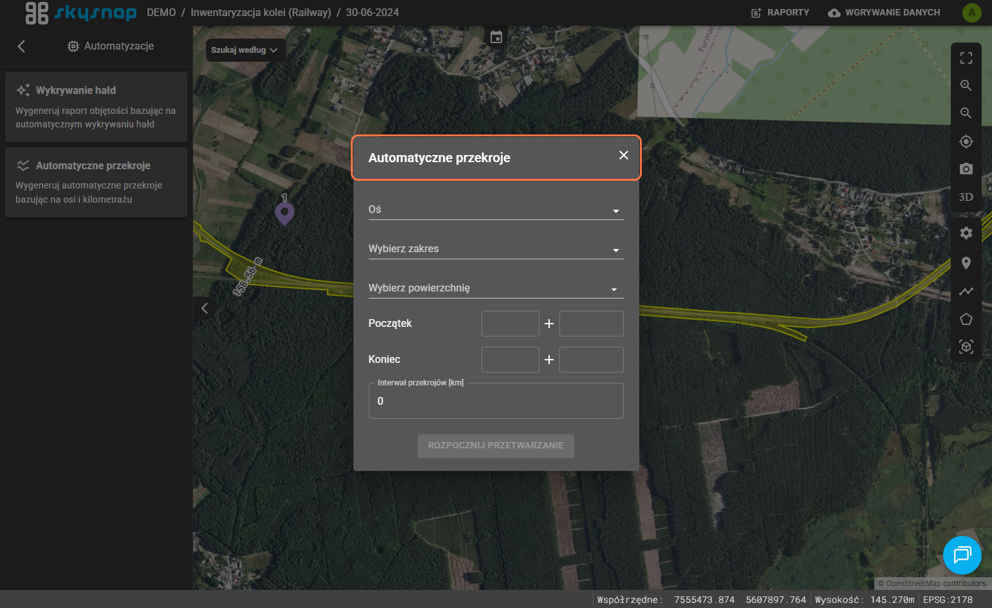Click Inwentaryzacja kolei (Railway) breadcrumb
The width and height of the screenshot is (992, 608).
pos(261,13)
